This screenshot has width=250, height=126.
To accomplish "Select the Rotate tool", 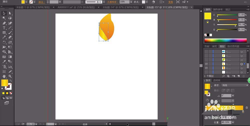I will 4,42.
